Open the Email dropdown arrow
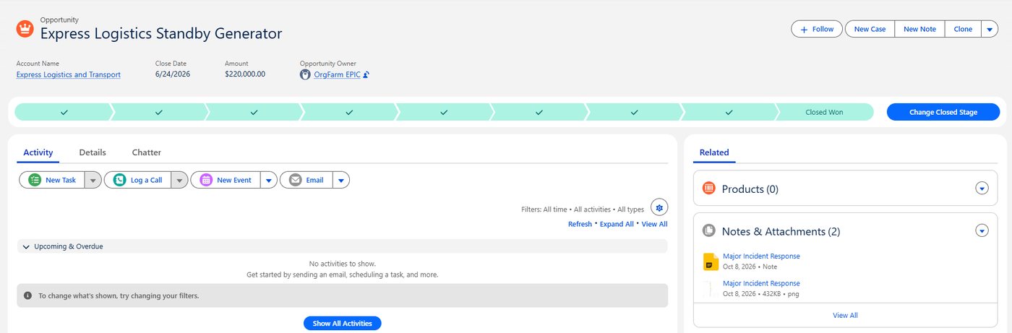Viewport: 1012px width, 333px height. click(341, 180)
